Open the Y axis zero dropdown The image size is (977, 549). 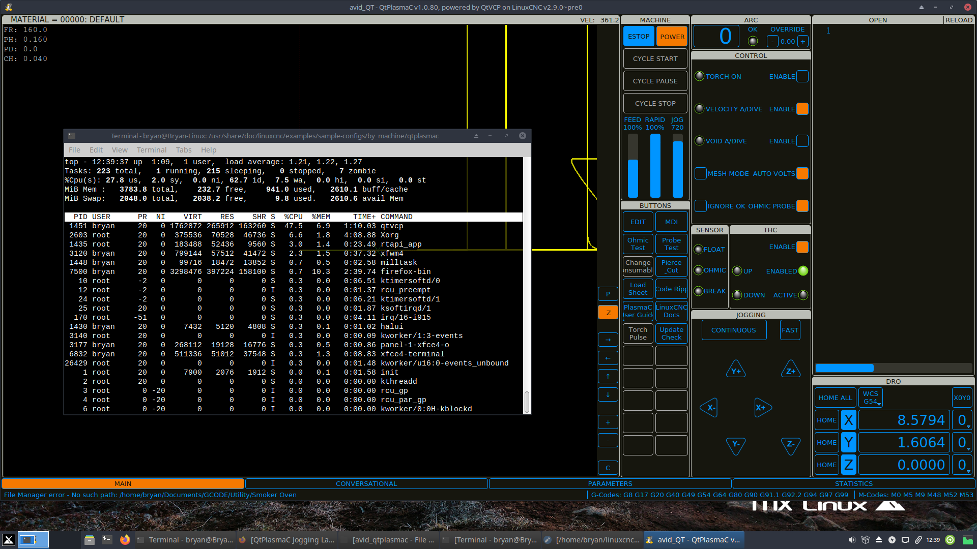point(962,442)
